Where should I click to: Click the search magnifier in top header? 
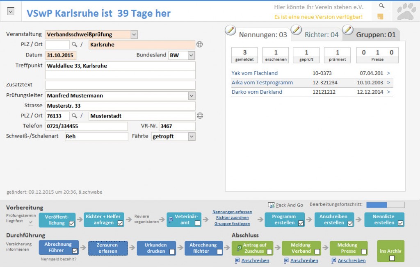[x=381, y=6]
